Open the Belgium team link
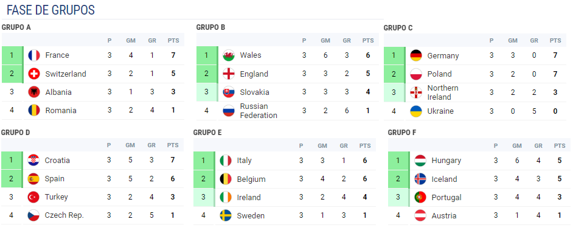Viewport: 573px width, 233px height. 251,179
